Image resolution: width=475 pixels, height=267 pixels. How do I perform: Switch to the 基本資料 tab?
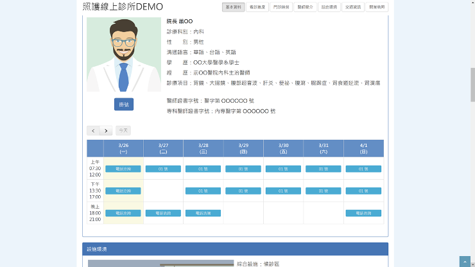234,7
